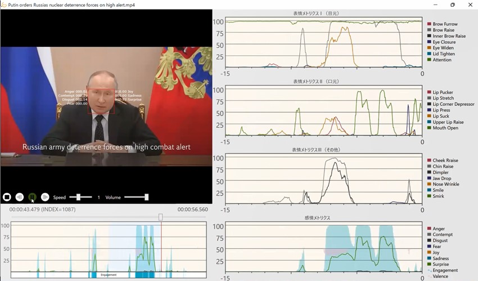Click the 表情メトリクス III (その他) chart title
The width and height of the screenshot is (478, 281).
coord(316,150)
